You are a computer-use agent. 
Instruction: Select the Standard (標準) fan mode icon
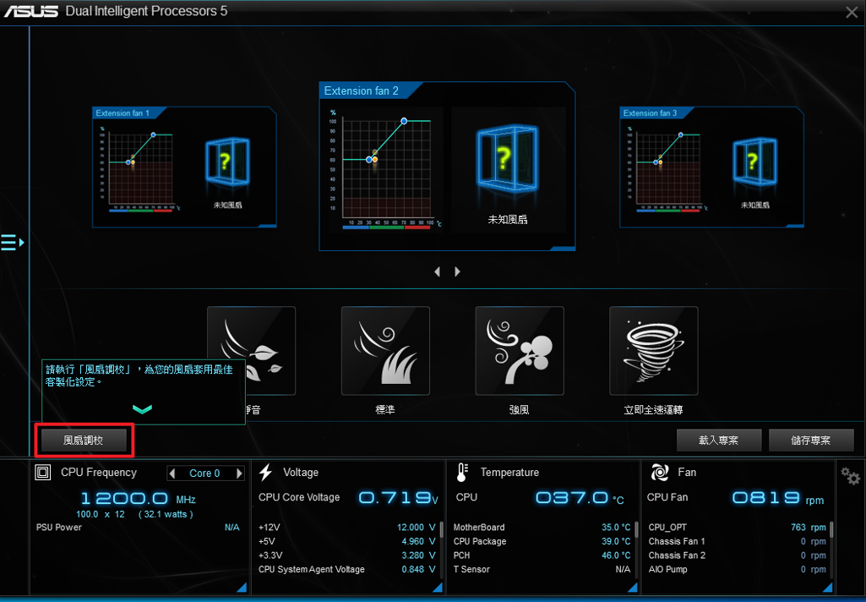(x=385, y=350)
